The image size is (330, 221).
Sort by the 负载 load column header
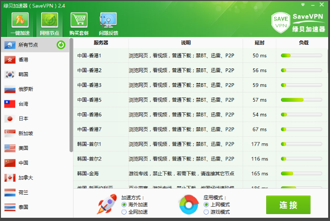click(x=303, y=43)
